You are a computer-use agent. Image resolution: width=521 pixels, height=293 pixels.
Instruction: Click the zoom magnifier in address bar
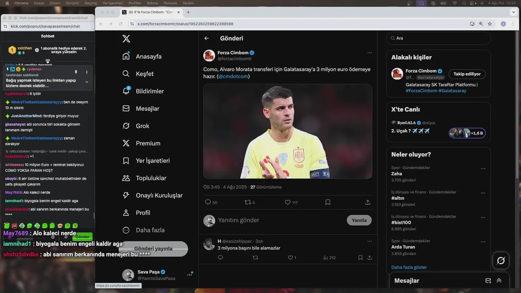pyautogui.click(x=481, y=24)
